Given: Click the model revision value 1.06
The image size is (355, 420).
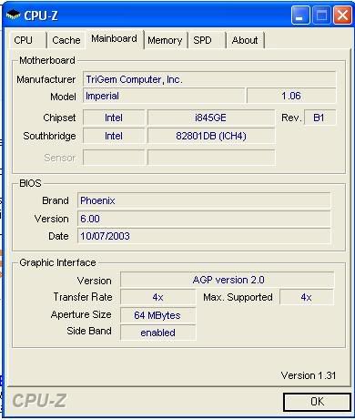Looking at the screenshot, I should pos(291,96).
